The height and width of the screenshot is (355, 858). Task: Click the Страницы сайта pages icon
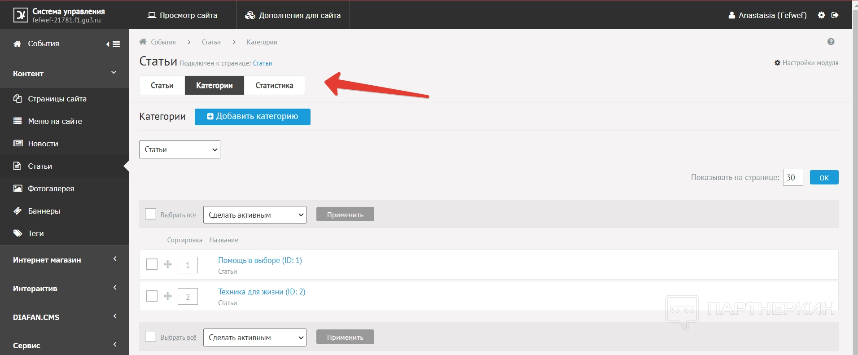pyautogui.click(x=18, y=99)
